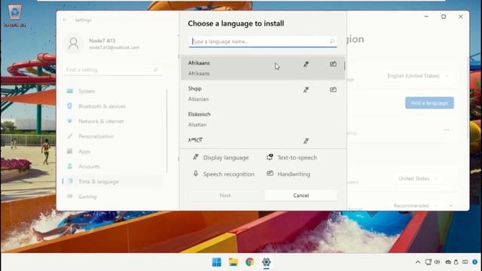Image resolution: width=482 pixels, height=271 pixels.
Task: Open System settings category
Action: (x=112, y=91)
